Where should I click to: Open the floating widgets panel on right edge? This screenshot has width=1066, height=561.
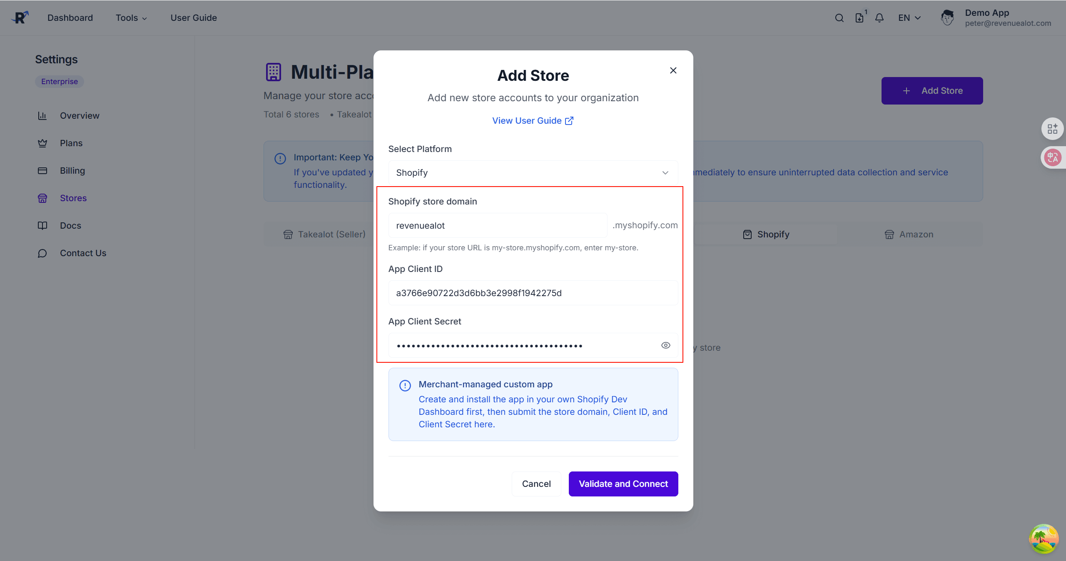(x=1053, y=129)
